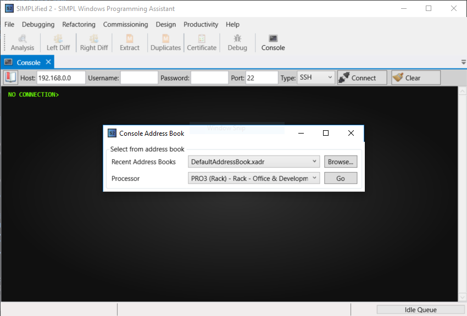Image resolution: width=467 pixels, height=316 pixels.
Task: Focus the Host input field
Action: point(61,77)
